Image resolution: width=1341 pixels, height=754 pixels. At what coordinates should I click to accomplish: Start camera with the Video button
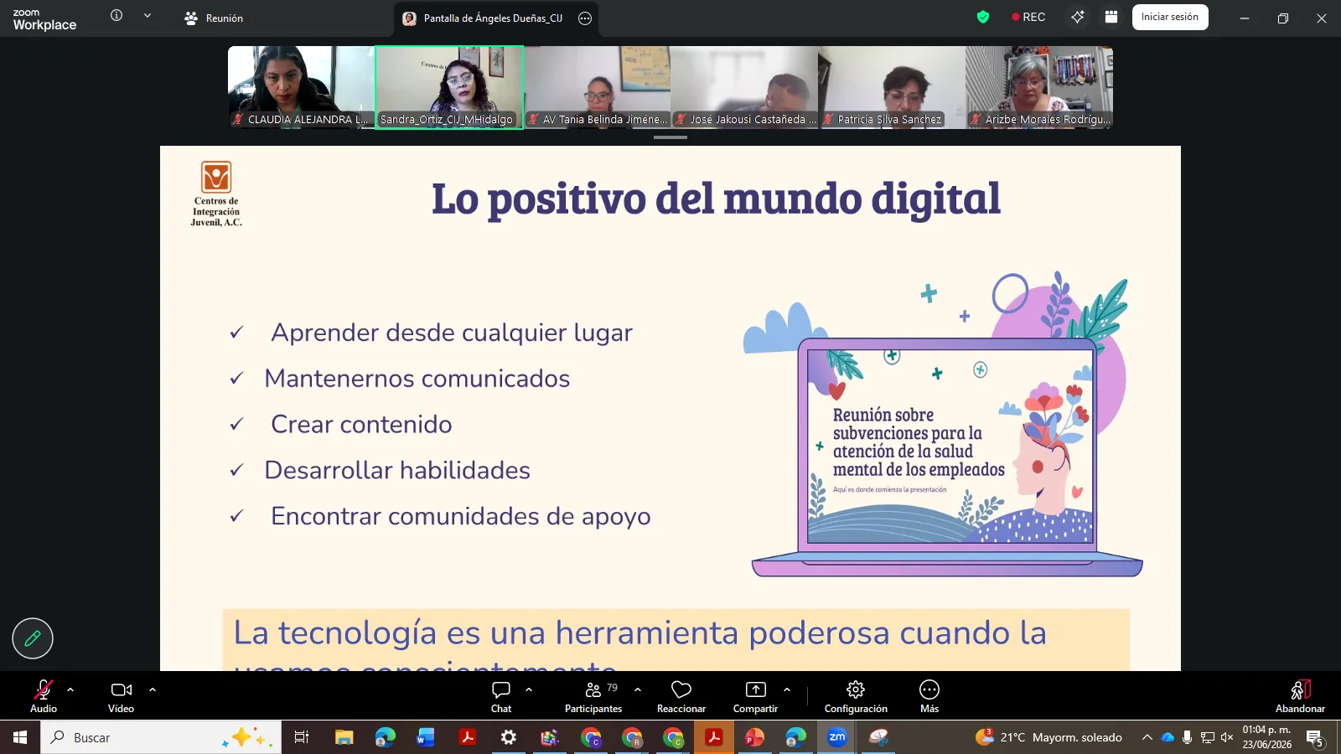click(x=122, y=696)
